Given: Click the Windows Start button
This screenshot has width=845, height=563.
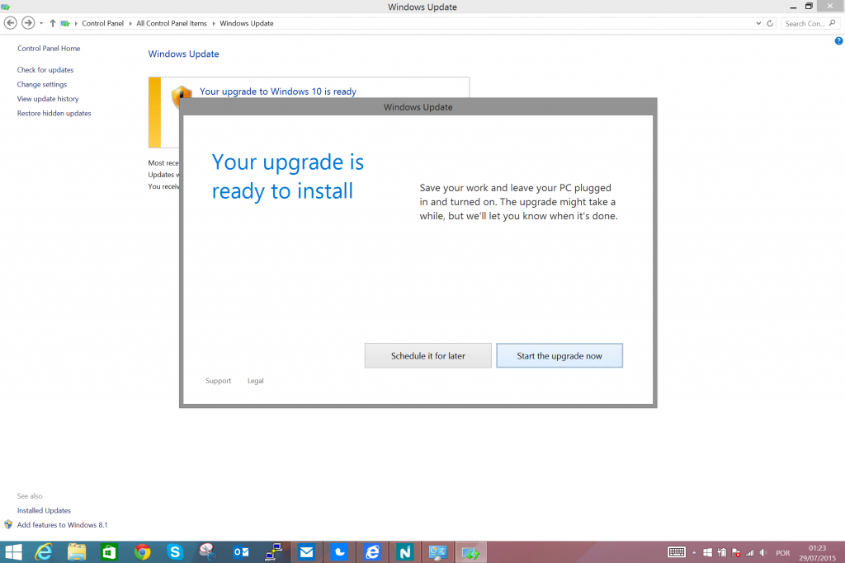Looking at the screenshot, I should pos(13,552).
